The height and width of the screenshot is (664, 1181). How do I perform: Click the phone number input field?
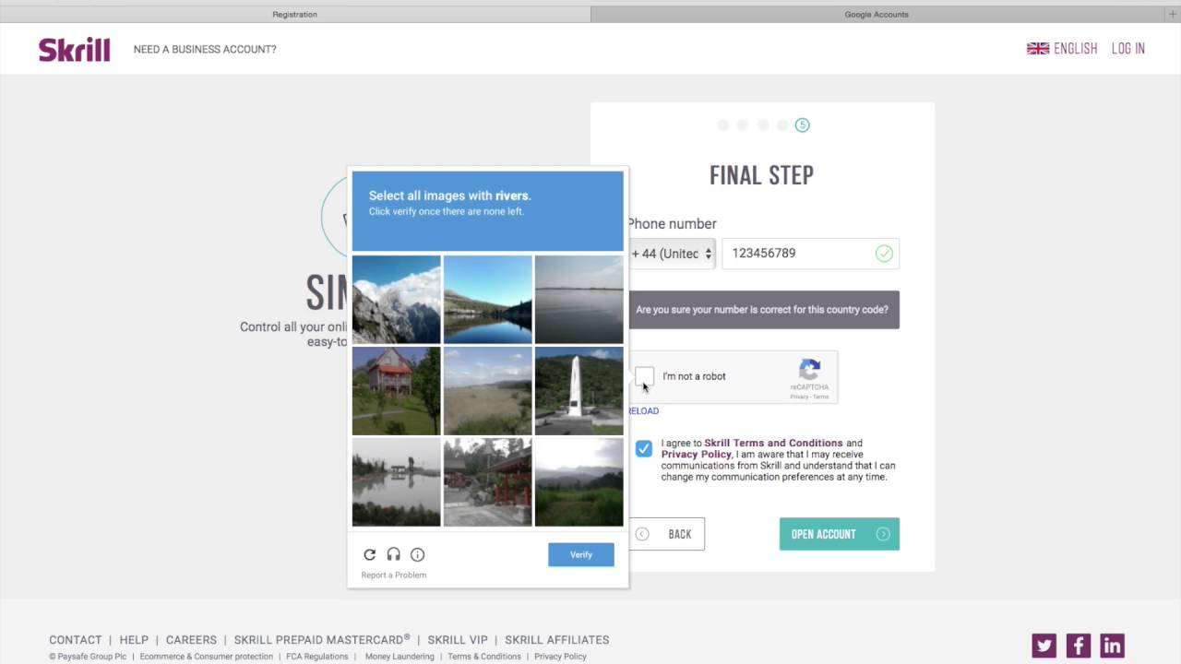810,254
